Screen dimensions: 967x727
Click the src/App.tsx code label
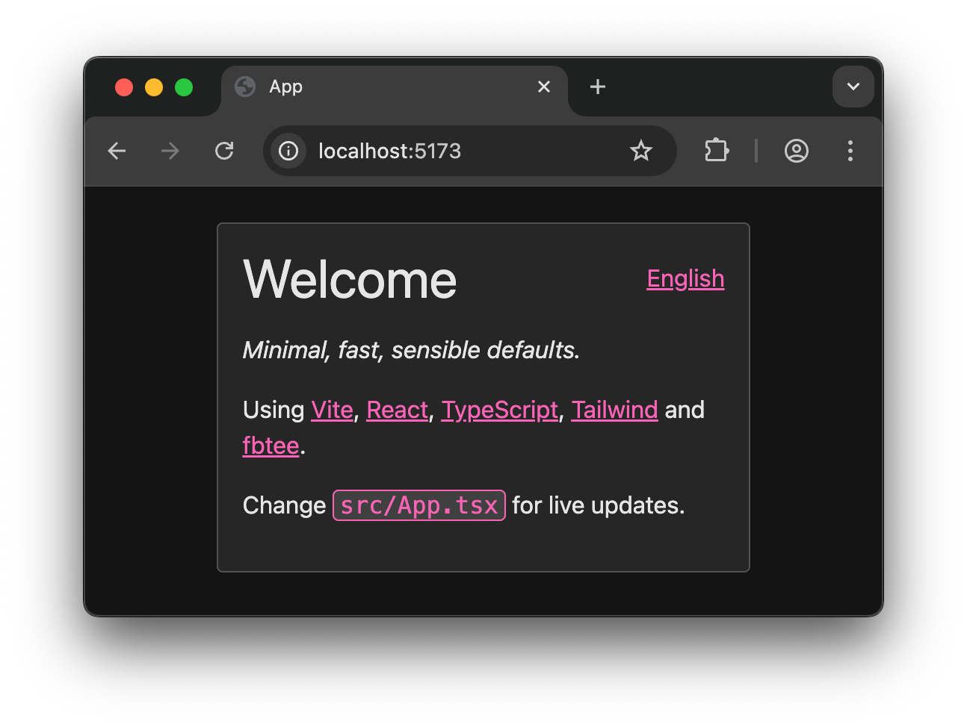coord(419,505)
